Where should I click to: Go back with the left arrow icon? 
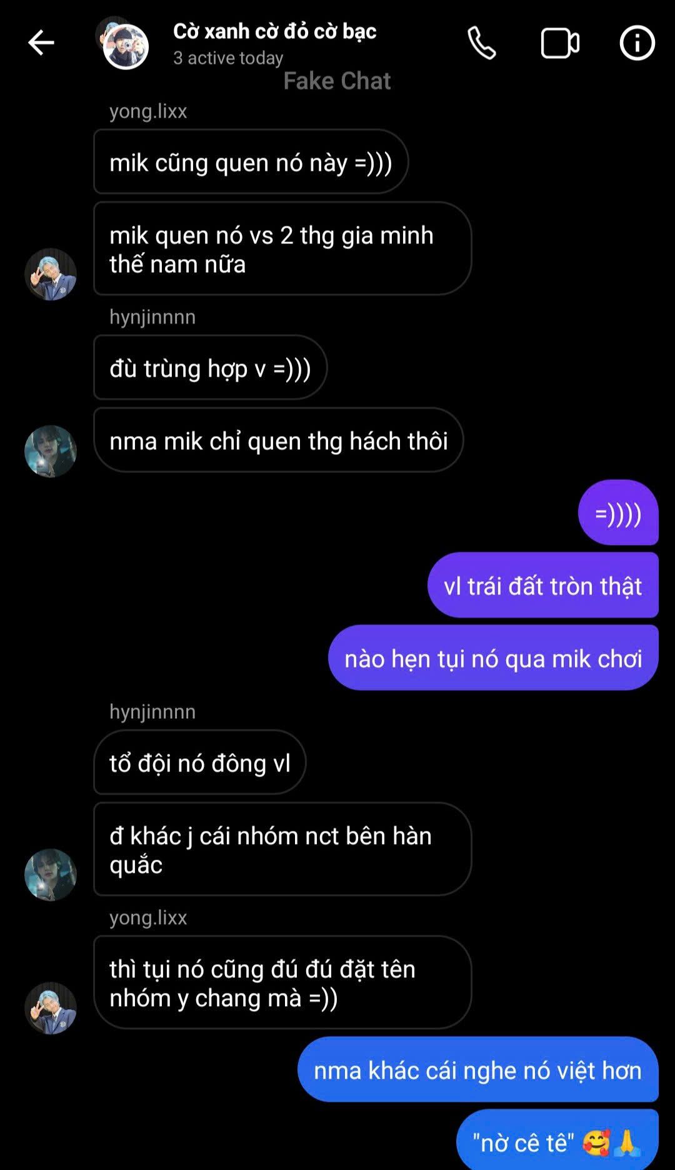coord(41,43)
